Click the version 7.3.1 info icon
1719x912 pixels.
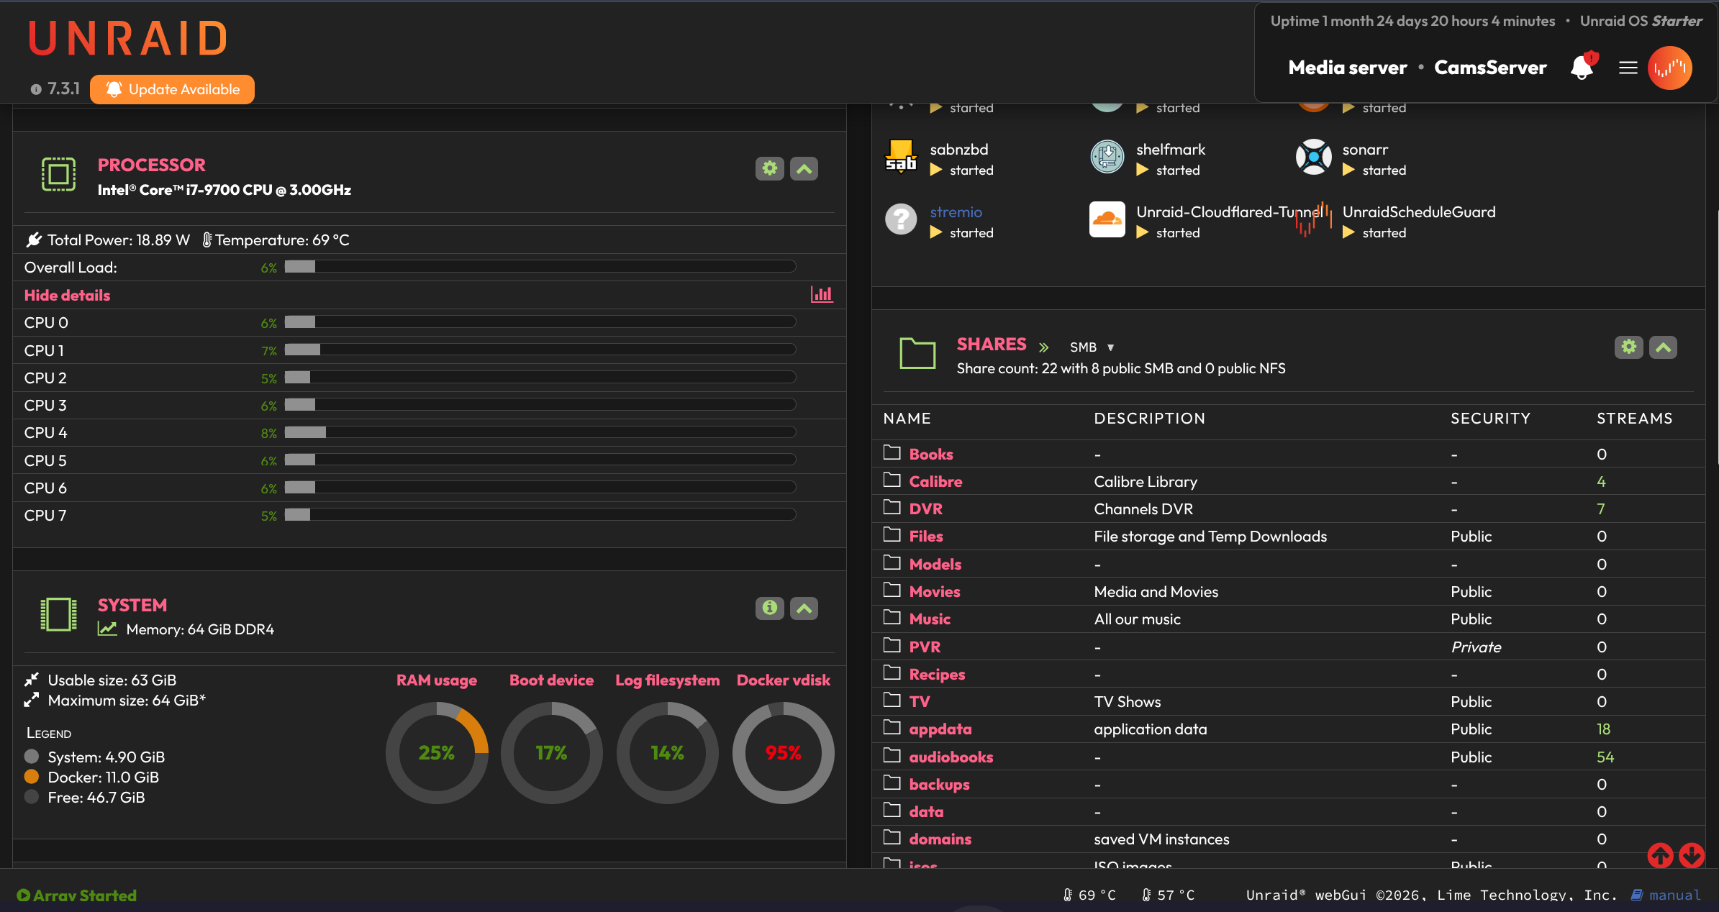tap(36, 89)
